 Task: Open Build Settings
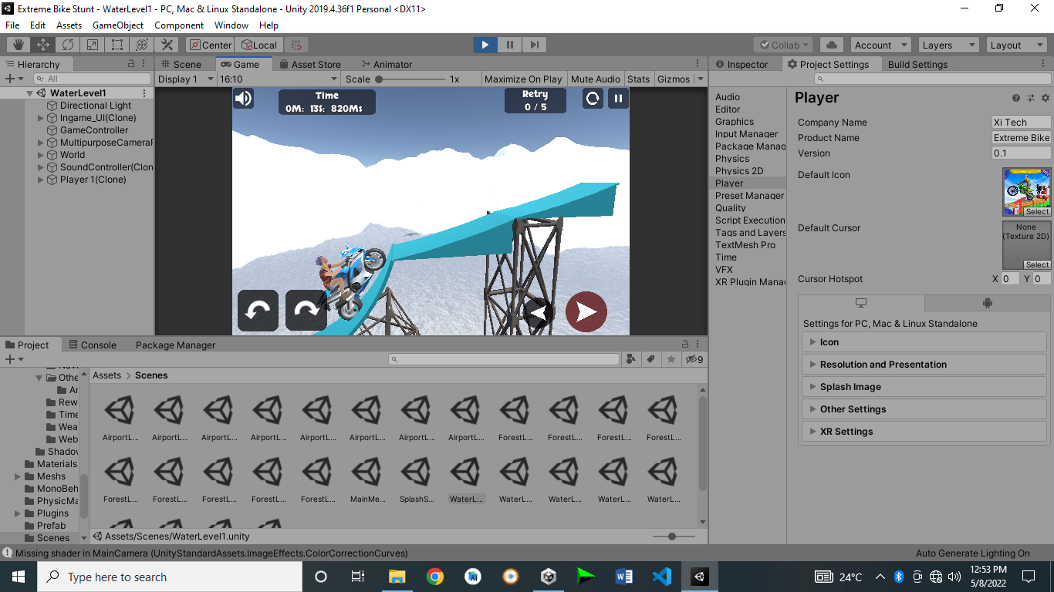click(x=917, y=64)
